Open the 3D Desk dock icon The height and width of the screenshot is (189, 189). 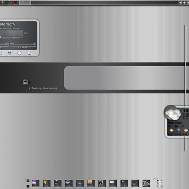point(146,183)
